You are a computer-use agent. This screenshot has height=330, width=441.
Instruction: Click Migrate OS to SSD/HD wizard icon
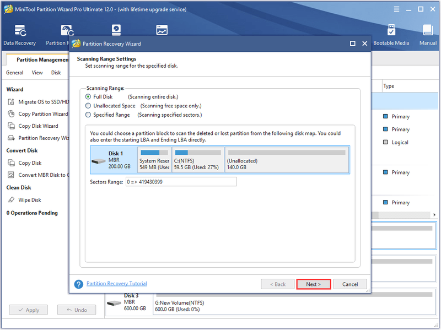[11, 102]
